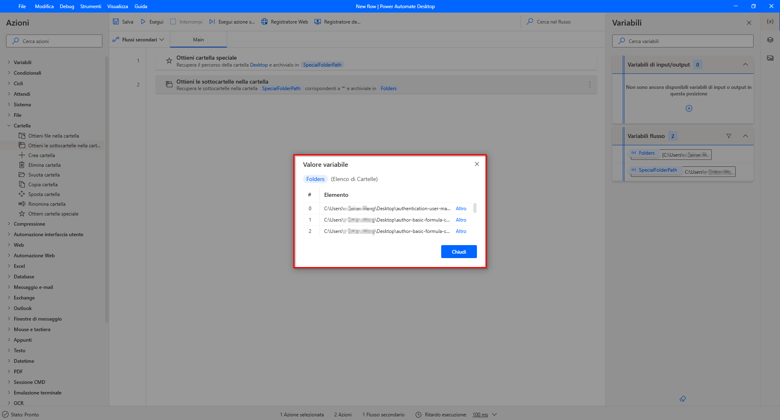Click the eraser clear-values icon
This screenshot has width=780, height=420.
point(683,399)
